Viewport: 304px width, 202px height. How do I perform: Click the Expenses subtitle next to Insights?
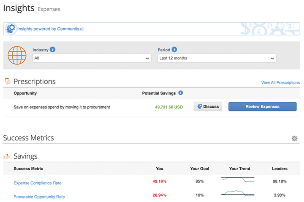pos(49,9)
